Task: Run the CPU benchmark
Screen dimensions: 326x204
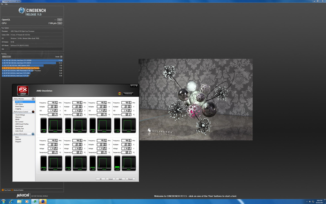Action: pos(60,23)
